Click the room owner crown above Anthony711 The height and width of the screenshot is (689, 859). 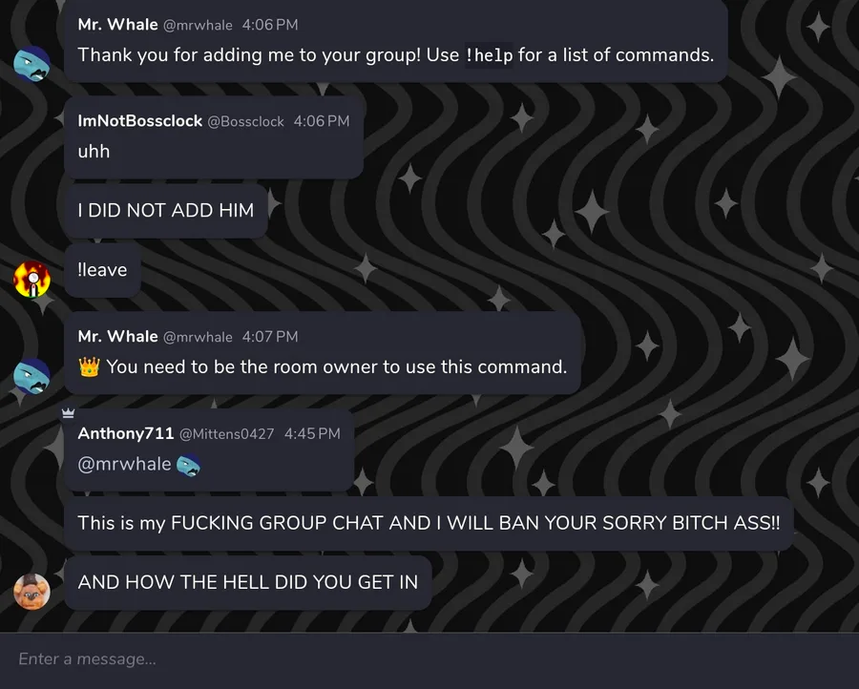click(68, 413)
